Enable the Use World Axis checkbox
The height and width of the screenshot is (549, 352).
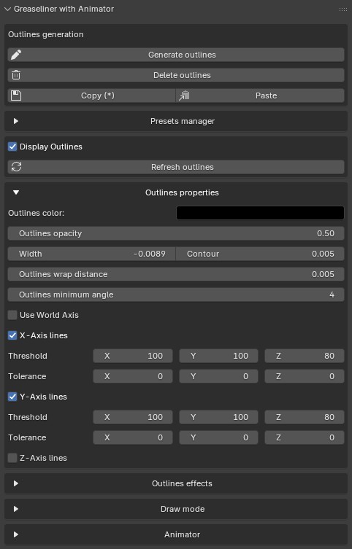coord(12,315)
